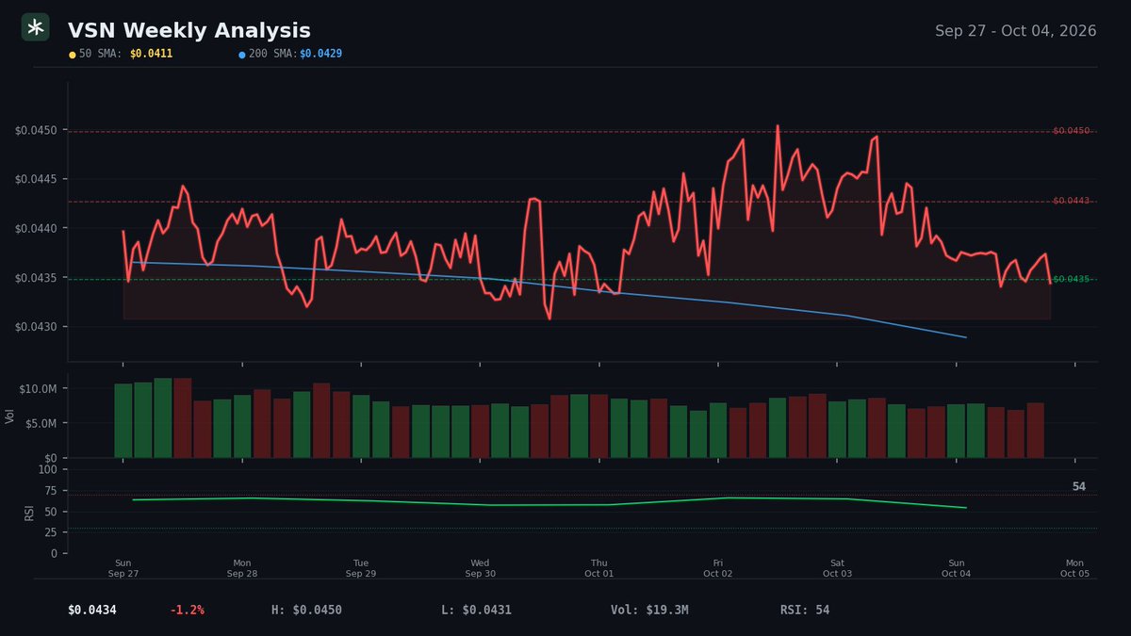Click the first green volume bar
This screenshot has width=1131, height=636.
point(123,420)
